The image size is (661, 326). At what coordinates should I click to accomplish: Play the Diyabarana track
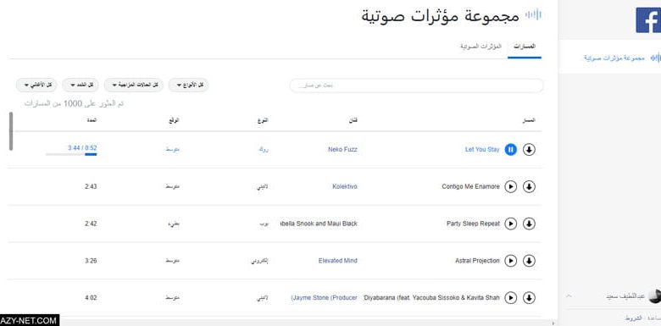point(510,298)
